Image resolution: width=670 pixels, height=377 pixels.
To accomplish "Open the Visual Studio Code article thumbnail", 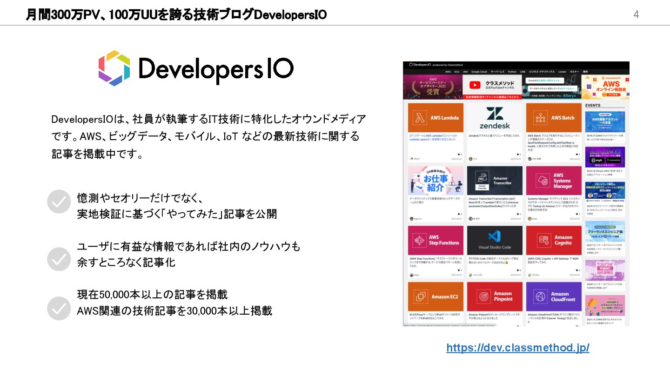I will click(495, 240).
